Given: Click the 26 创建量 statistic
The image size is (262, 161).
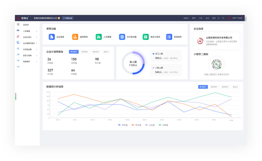Looking at the screenshot, I should point(50,61).
